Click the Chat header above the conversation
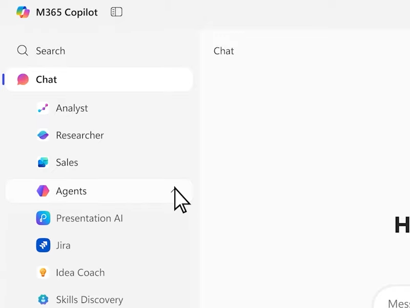This screenshot has width=410, height=308. (223, 51)
